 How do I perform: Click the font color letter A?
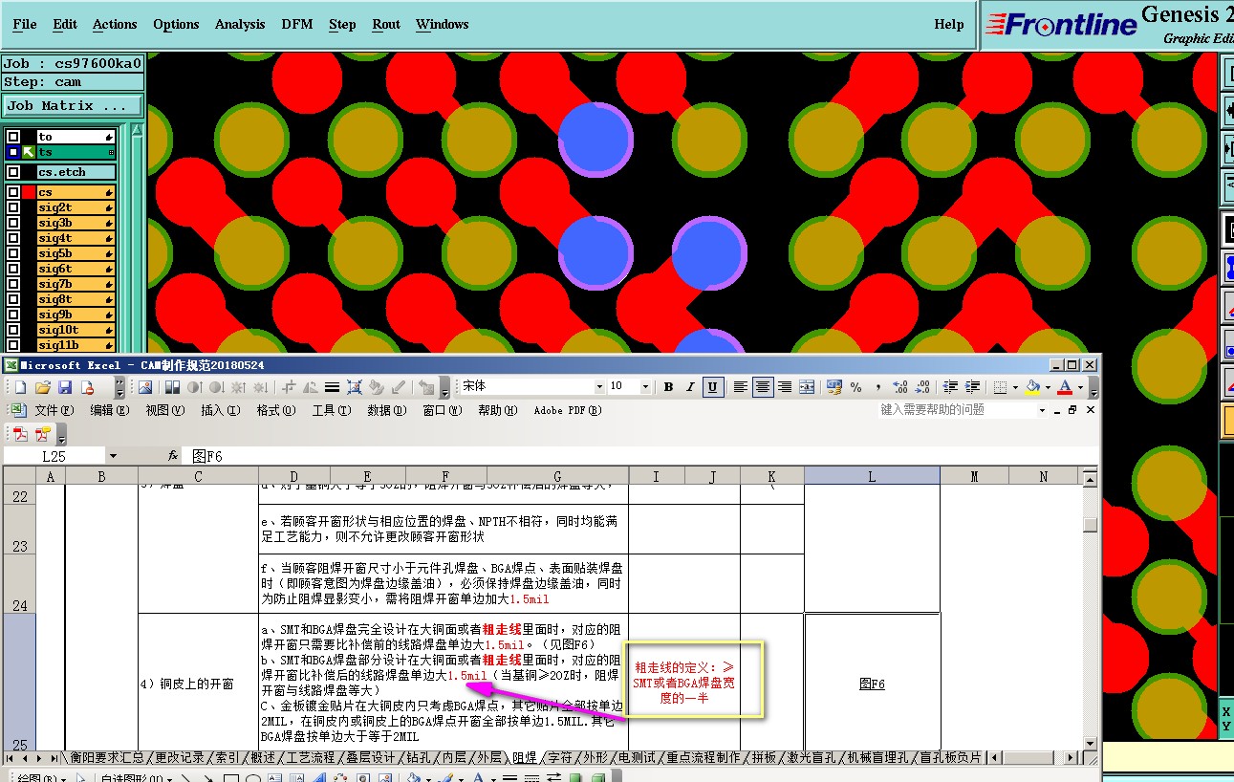point(1064,387)
